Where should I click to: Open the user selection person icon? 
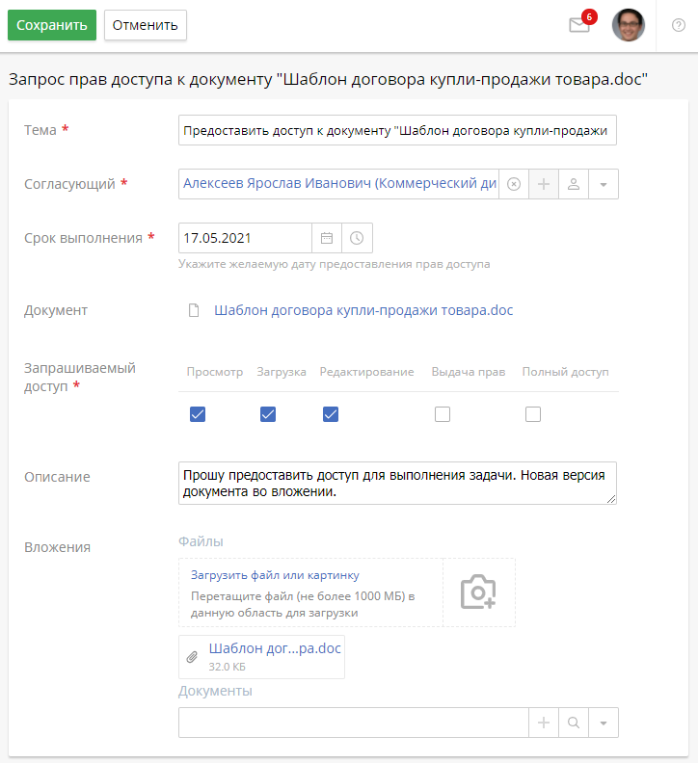tap(574, 184)
